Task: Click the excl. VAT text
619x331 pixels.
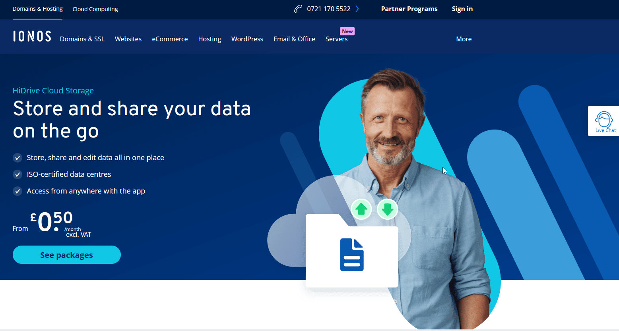Action: (x=78, y=234)
